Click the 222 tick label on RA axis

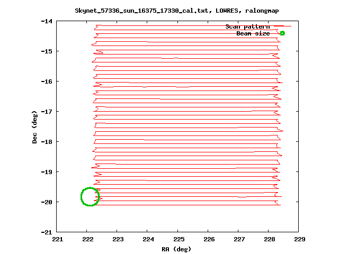coord(88,239)
